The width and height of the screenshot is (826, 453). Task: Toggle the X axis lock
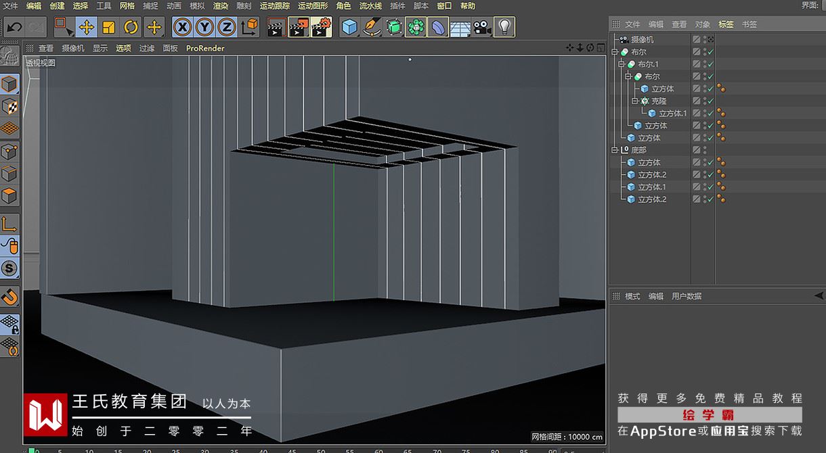[181, 27]
